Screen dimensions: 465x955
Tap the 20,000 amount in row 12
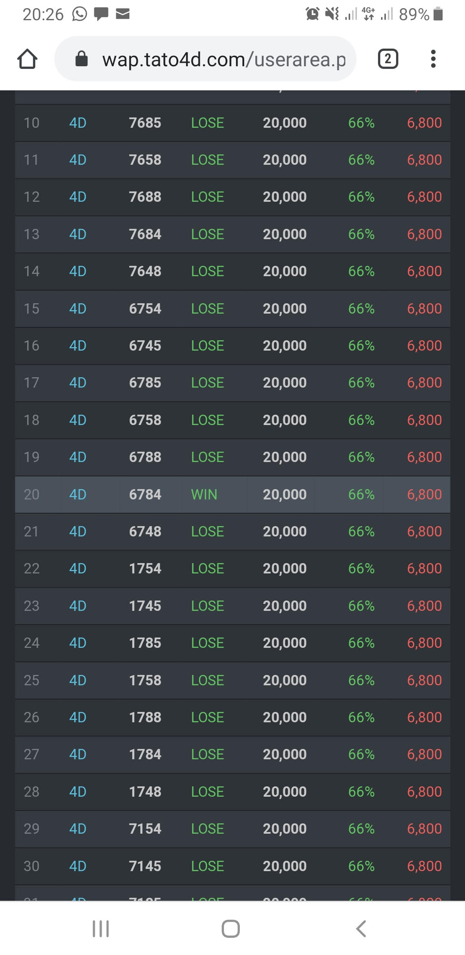coord(285,197)
